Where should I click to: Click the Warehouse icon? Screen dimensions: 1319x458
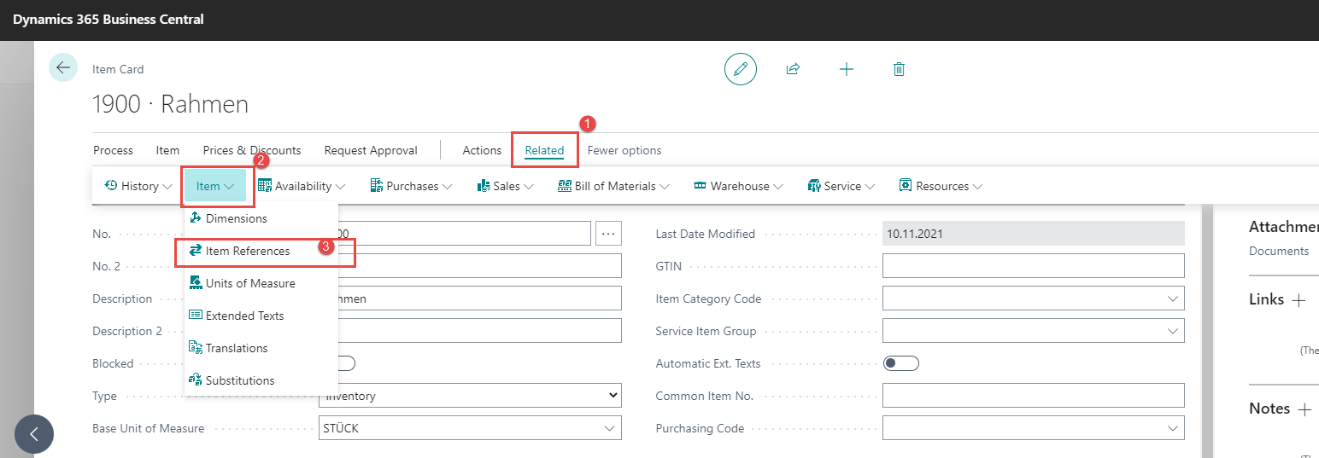[x=701, y=185]
